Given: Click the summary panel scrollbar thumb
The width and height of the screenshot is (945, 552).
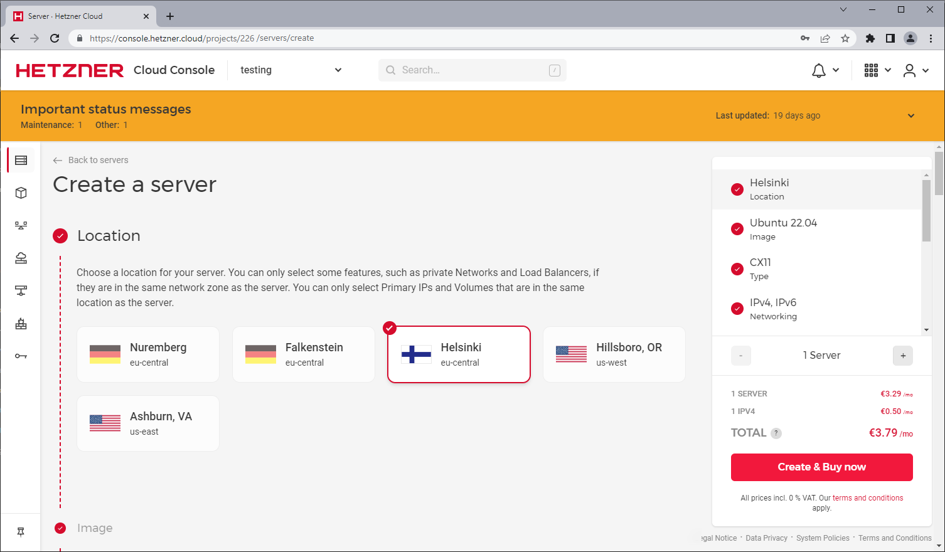Looking at the screenshot, I should point(926,210).
